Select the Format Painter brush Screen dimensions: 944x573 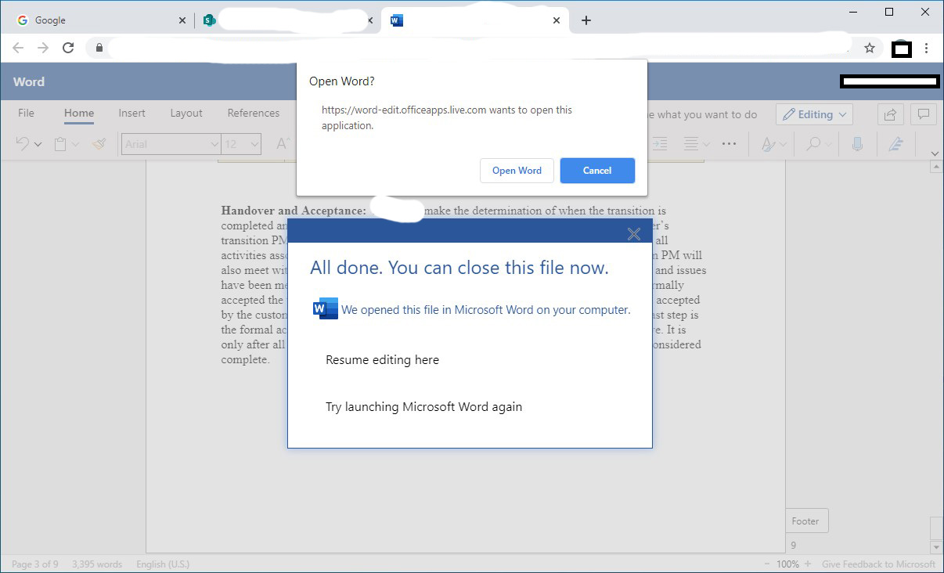(99, 144)
